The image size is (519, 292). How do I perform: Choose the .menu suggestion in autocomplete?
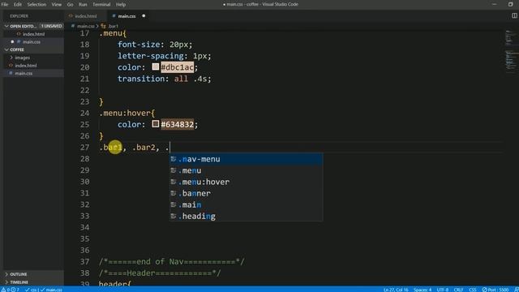coord(247,170)
